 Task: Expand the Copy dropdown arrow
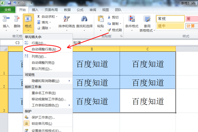pos(120,24)
